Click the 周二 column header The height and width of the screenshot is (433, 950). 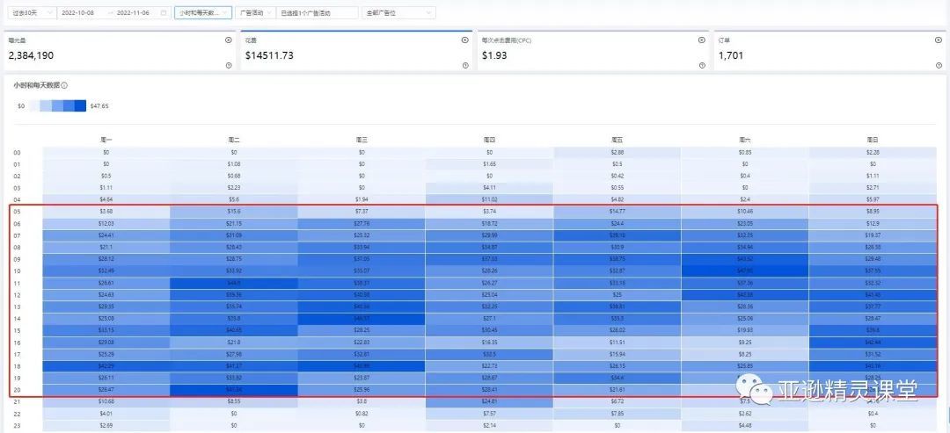coord(234,140)
